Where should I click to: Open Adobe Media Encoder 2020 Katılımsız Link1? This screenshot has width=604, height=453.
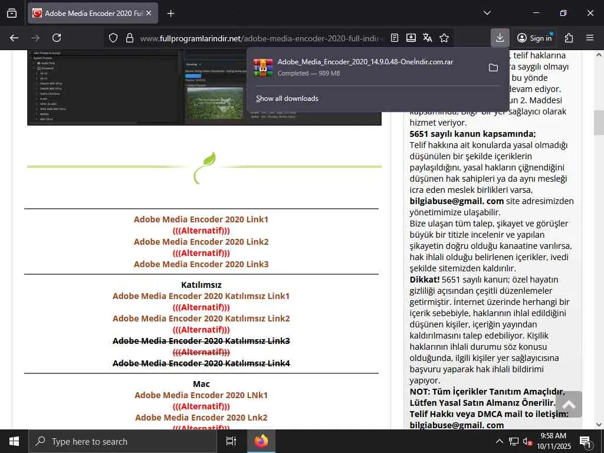[201, 296]
